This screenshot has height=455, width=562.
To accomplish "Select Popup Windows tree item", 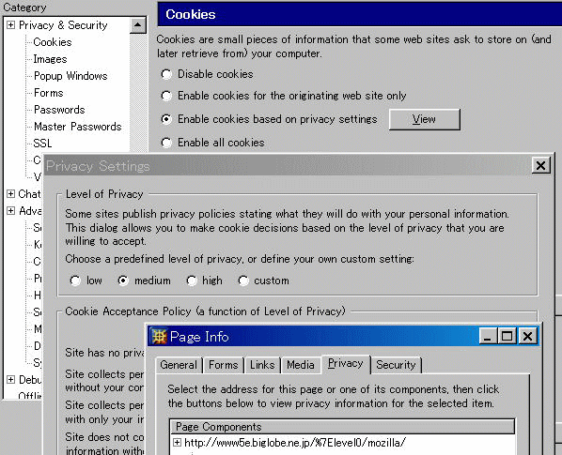I will pyautogui.click(x=70, y=76).
